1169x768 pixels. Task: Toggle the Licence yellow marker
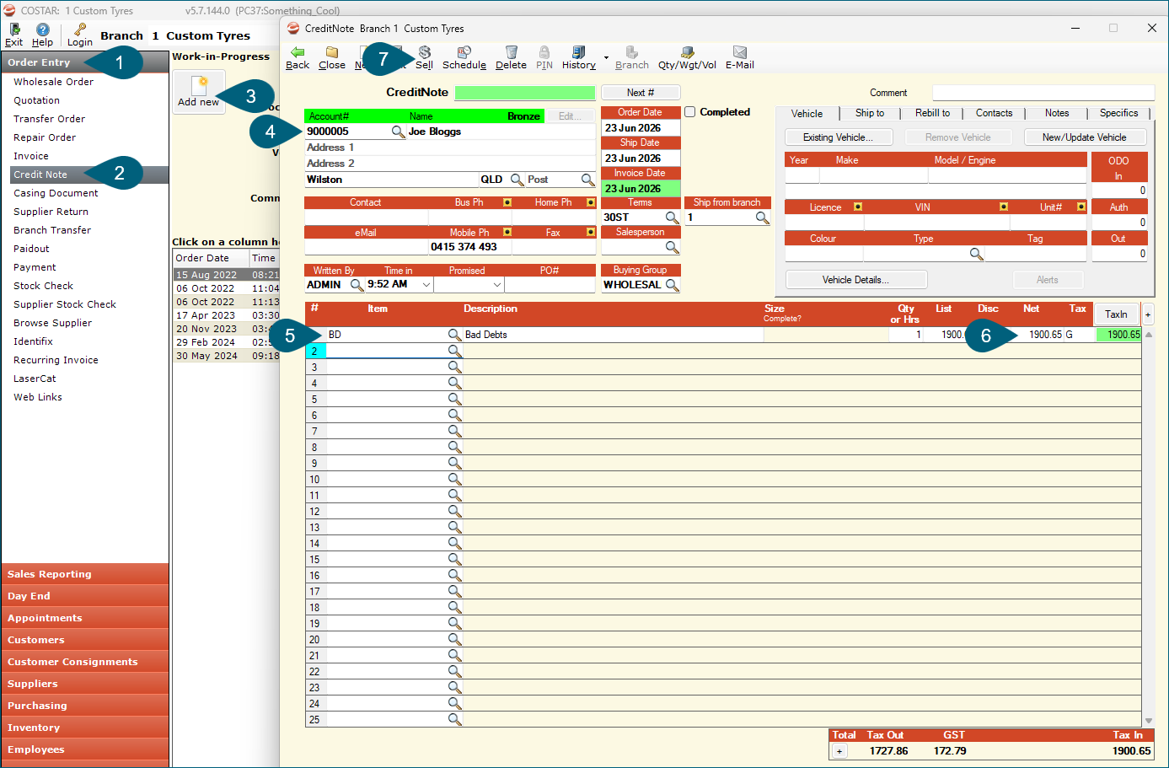(x=858, y=207)
